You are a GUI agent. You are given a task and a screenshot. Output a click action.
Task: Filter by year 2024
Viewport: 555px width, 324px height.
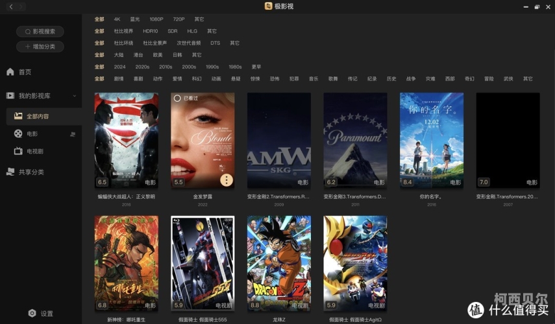click(x=119, y=67)
